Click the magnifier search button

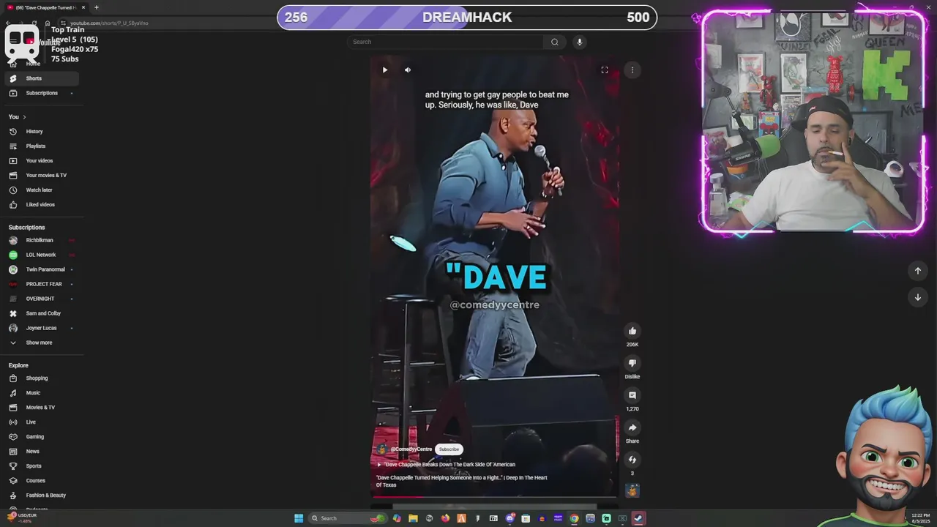[x=555, y=42]
